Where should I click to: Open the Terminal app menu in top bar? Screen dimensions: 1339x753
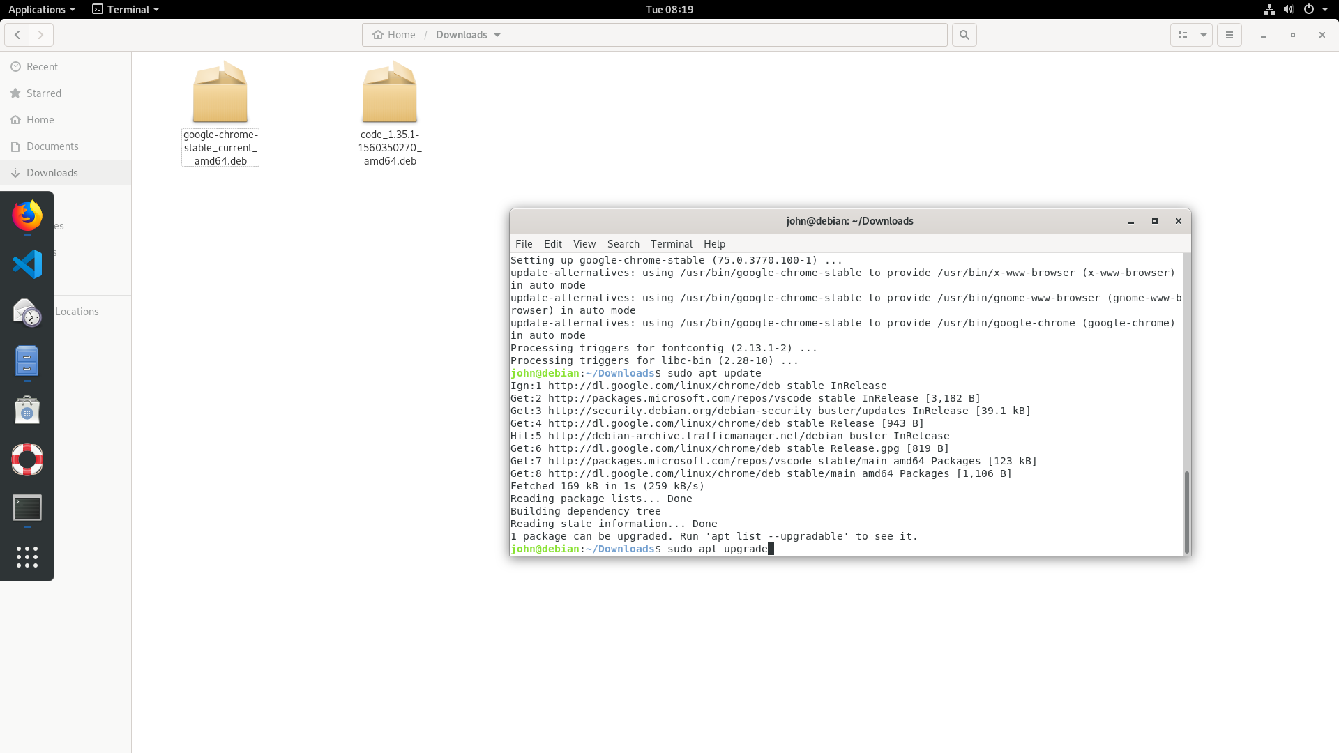[x=126, y=9]
